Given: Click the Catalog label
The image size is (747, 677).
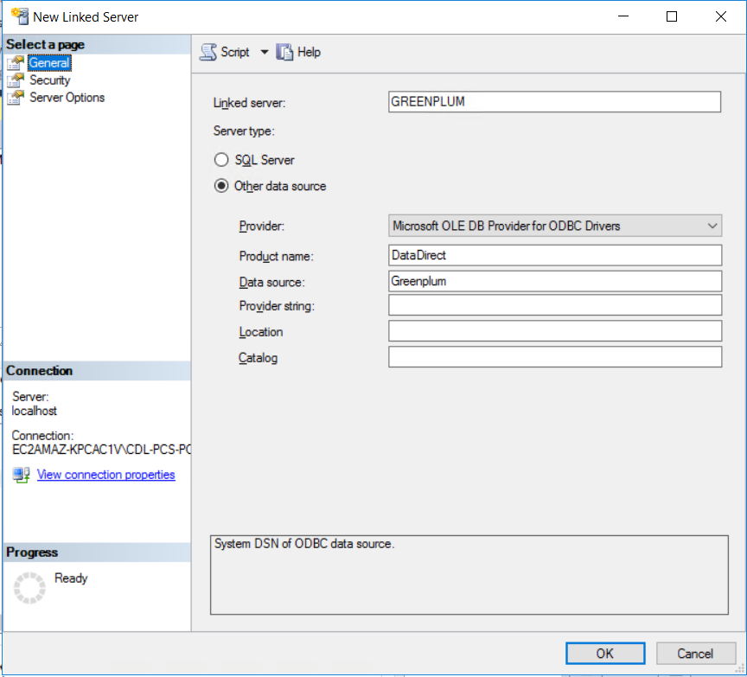Looking at the screenshot, I should click(x=258, y=358).
